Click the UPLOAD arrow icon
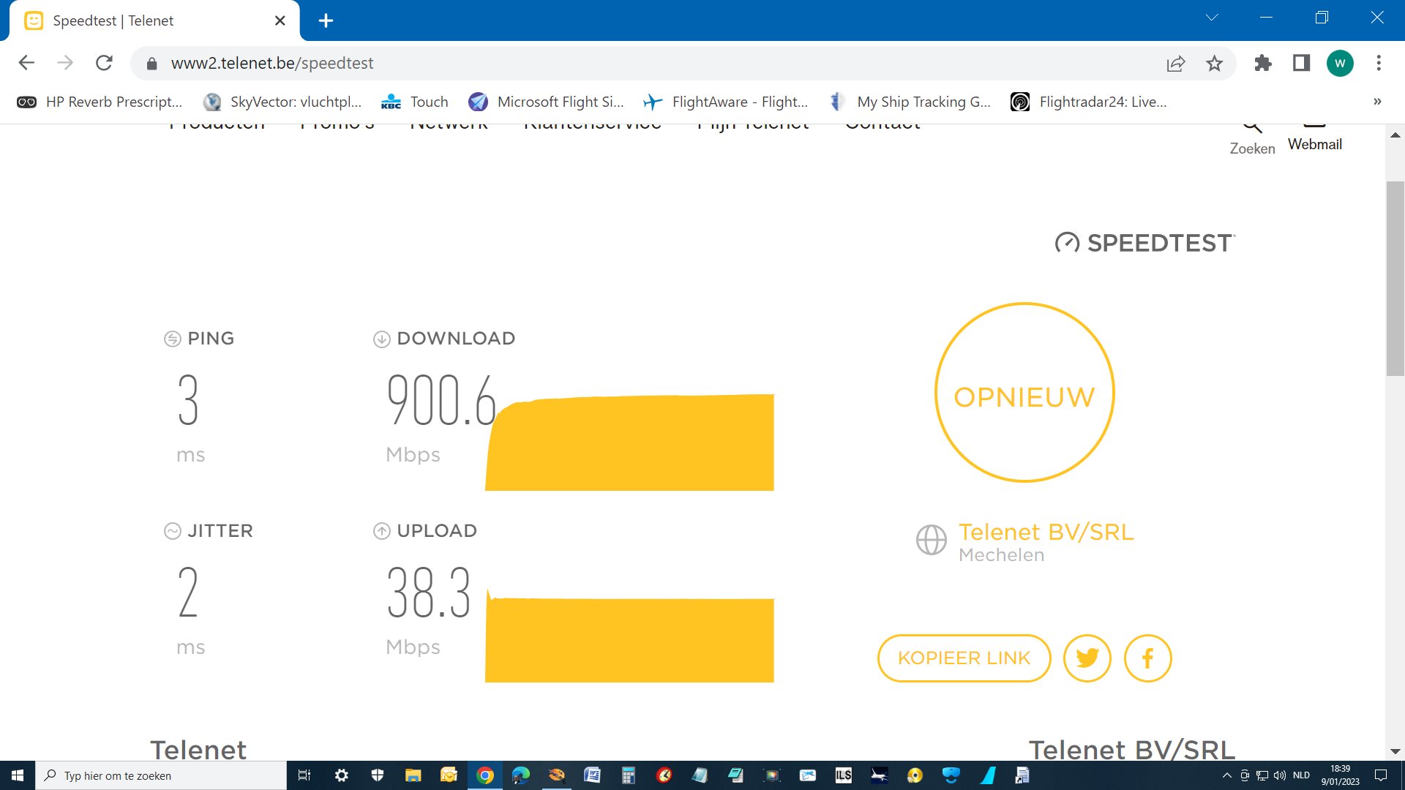This screenshot has width=1405, height=790. coord(381,531)
